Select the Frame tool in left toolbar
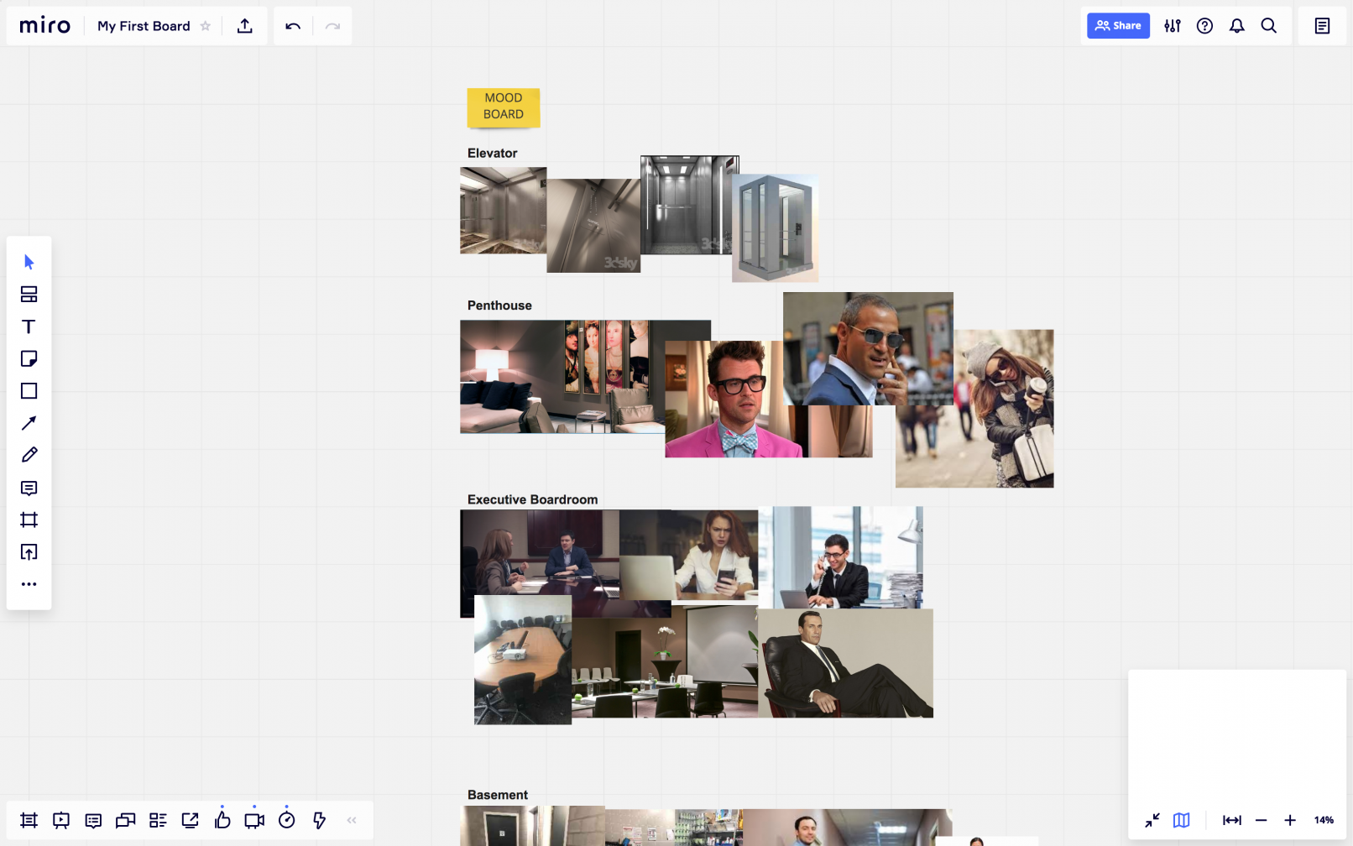Screen dimensions: 1353x846 coord(29,520)
